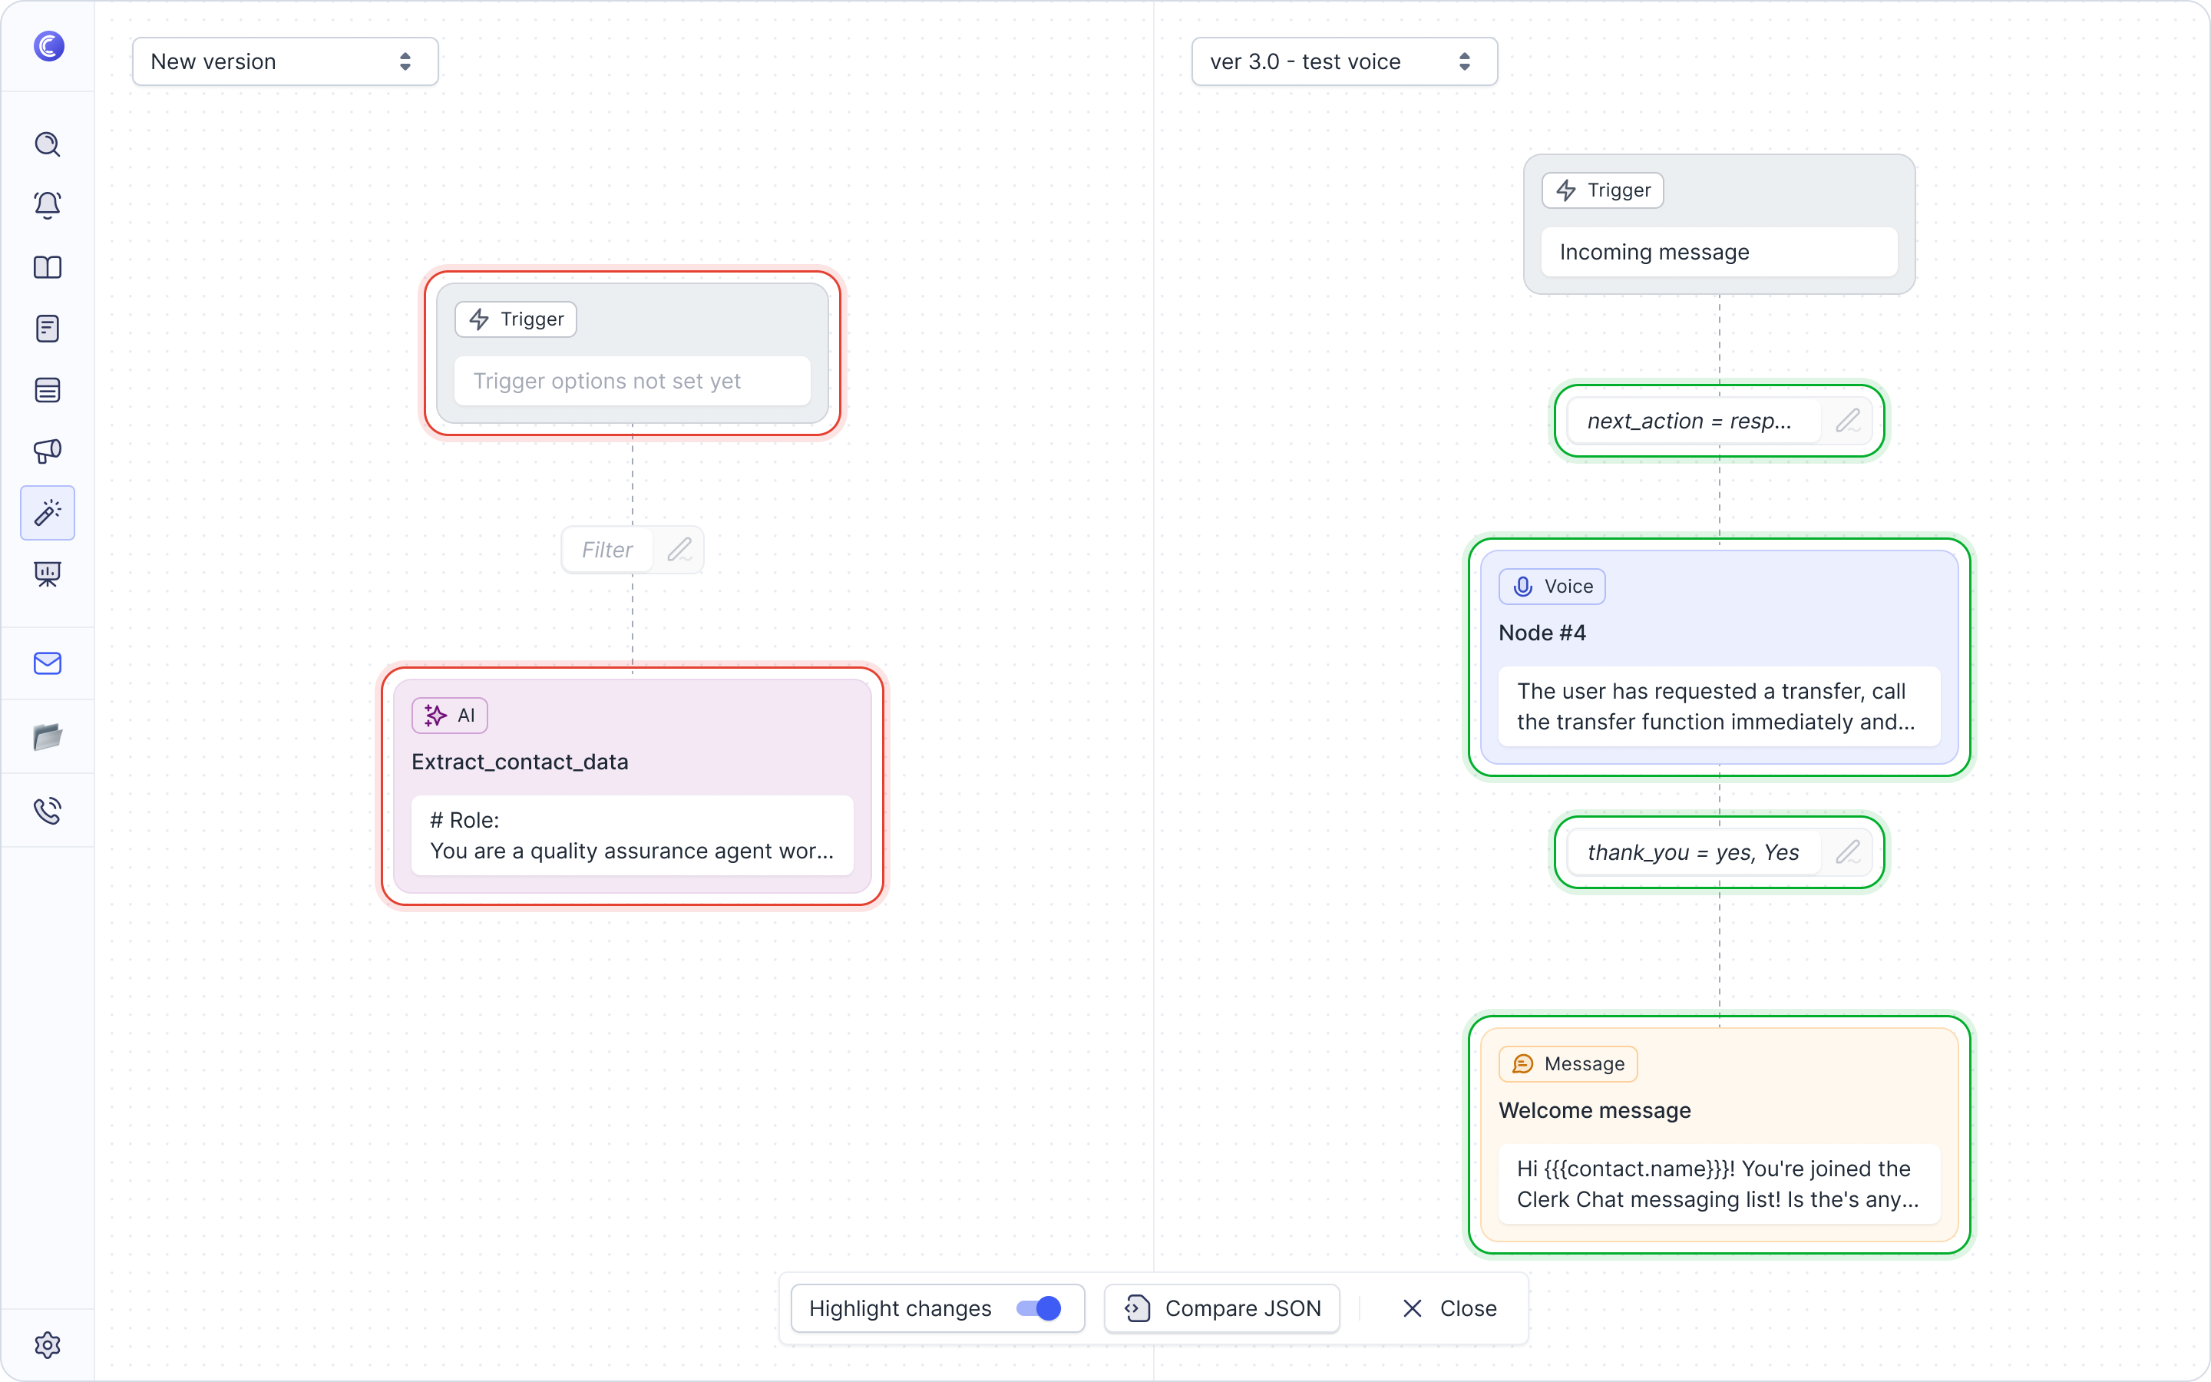Open the phone calls icon
Viewport: 2211px width, 1382px height.
[48, 810]
